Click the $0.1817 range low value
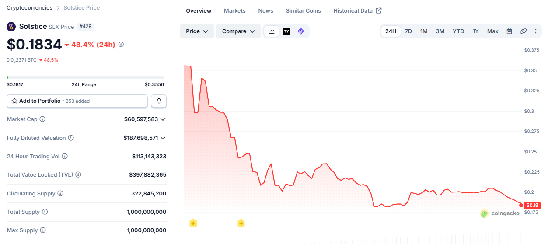Viewport: 548px width, 244px height. [x=15, y=84]
